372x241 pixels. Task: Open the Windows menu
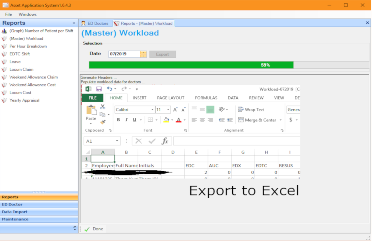click(28, 14)
